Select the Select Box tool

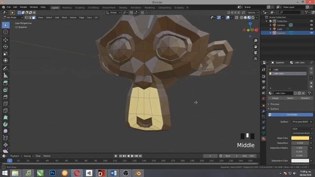(5, 25)
